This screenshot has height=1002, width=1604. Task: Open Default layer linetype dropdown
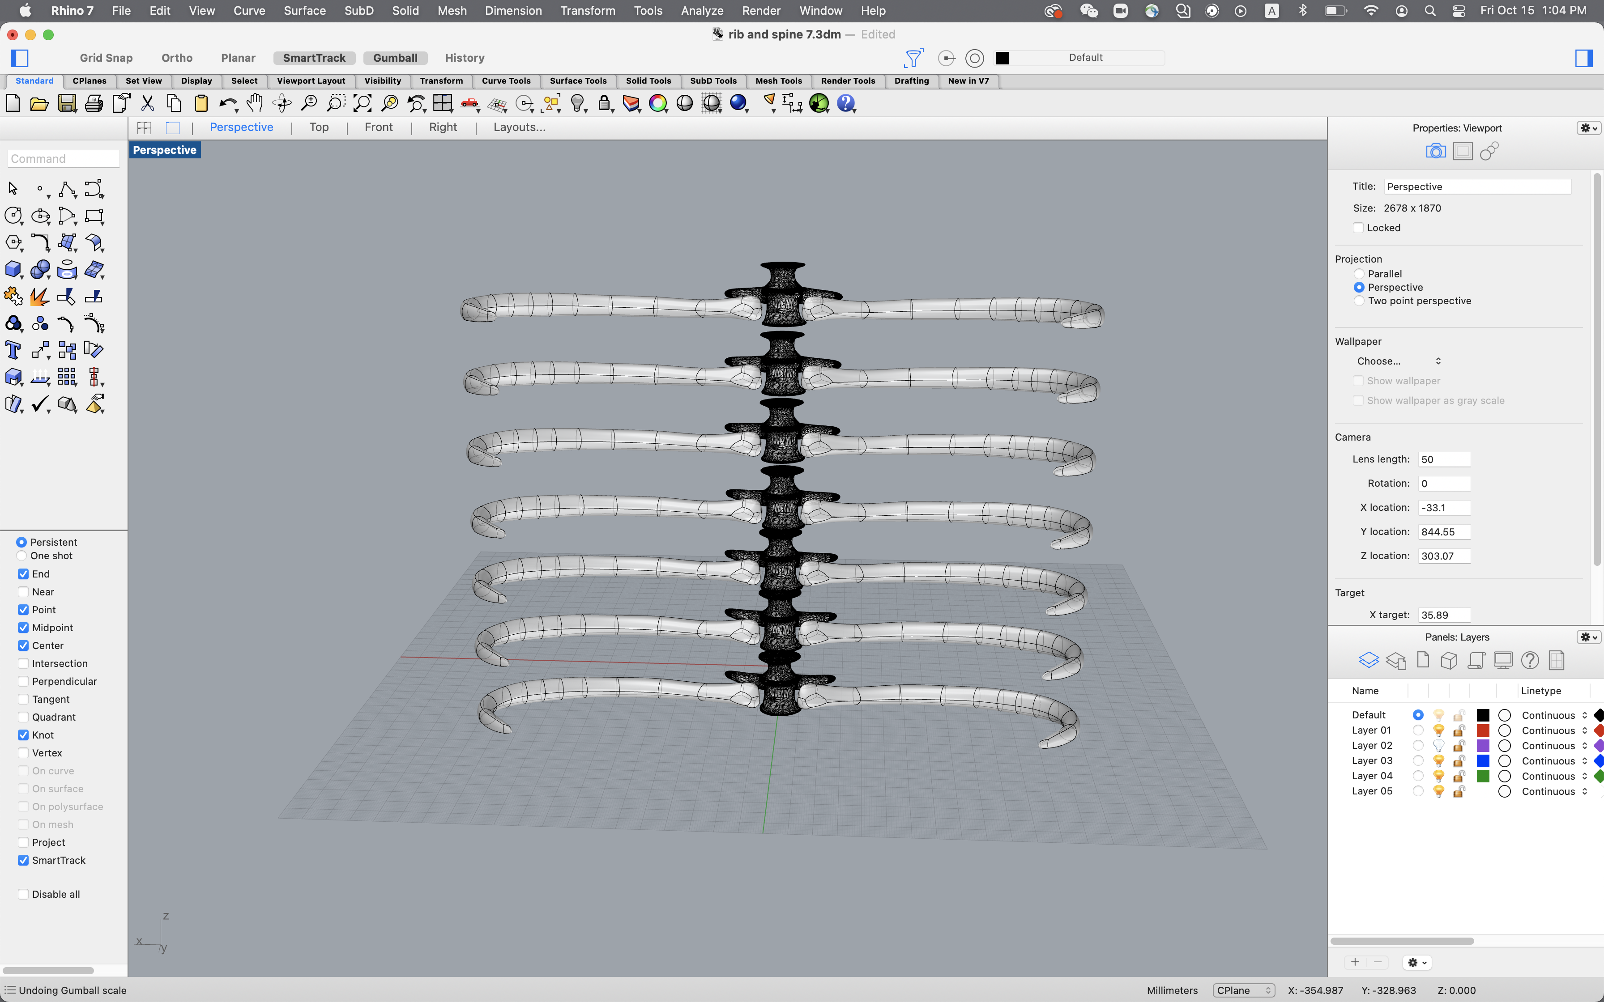click(1554, 715)
